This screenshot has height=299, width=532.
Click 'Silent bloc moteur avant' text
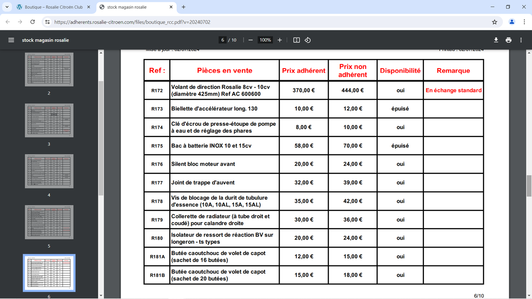click(x=203, y=164)
